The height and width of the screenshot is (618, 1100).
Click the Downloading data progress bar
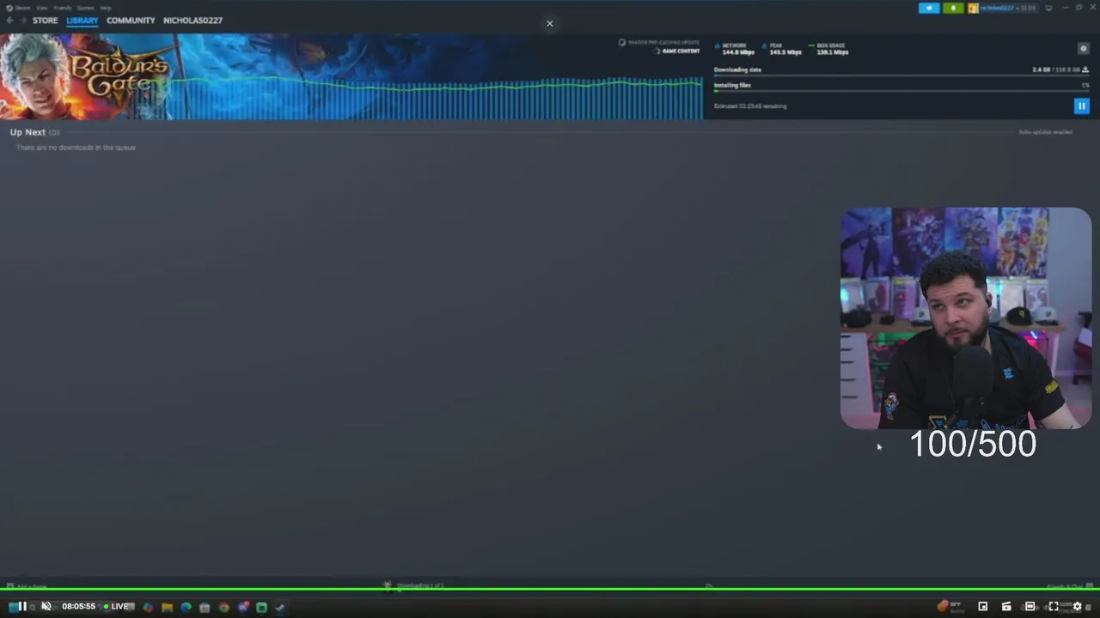[901, 76]
